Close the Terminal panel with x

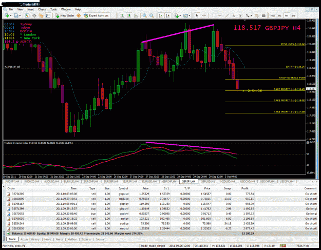click(x=4, y=186)
